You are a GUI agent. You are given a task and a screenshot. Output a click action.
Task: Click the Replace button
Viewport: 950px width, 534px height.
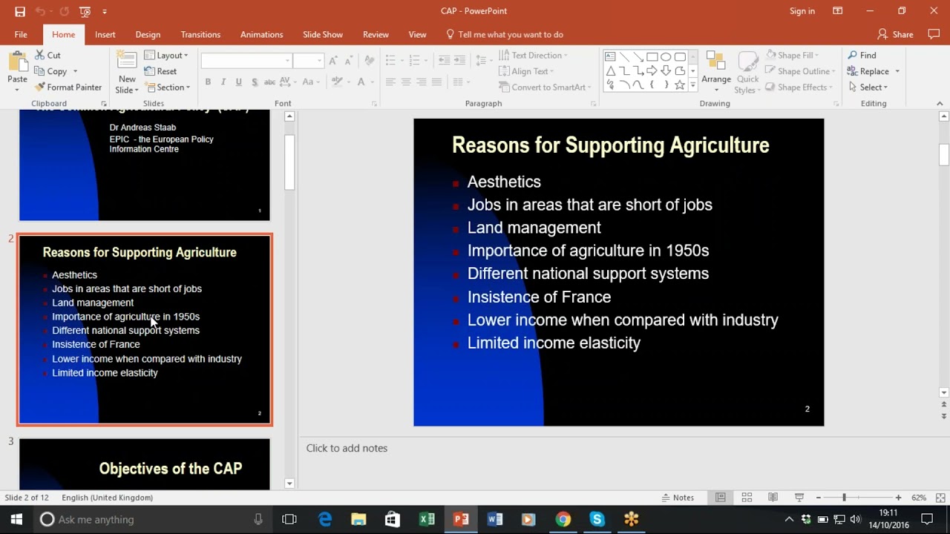[874, 71]
